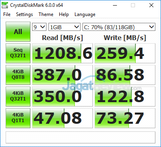Expand the 1GiB test size dropdown

(64, 27)
